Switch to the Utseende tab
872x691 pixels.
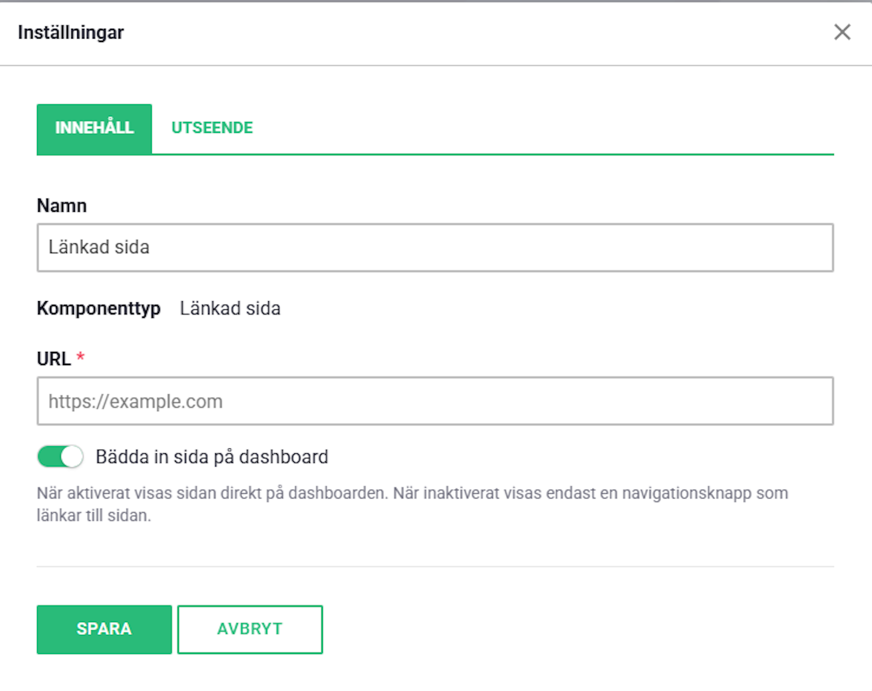(x=212, y=128)
